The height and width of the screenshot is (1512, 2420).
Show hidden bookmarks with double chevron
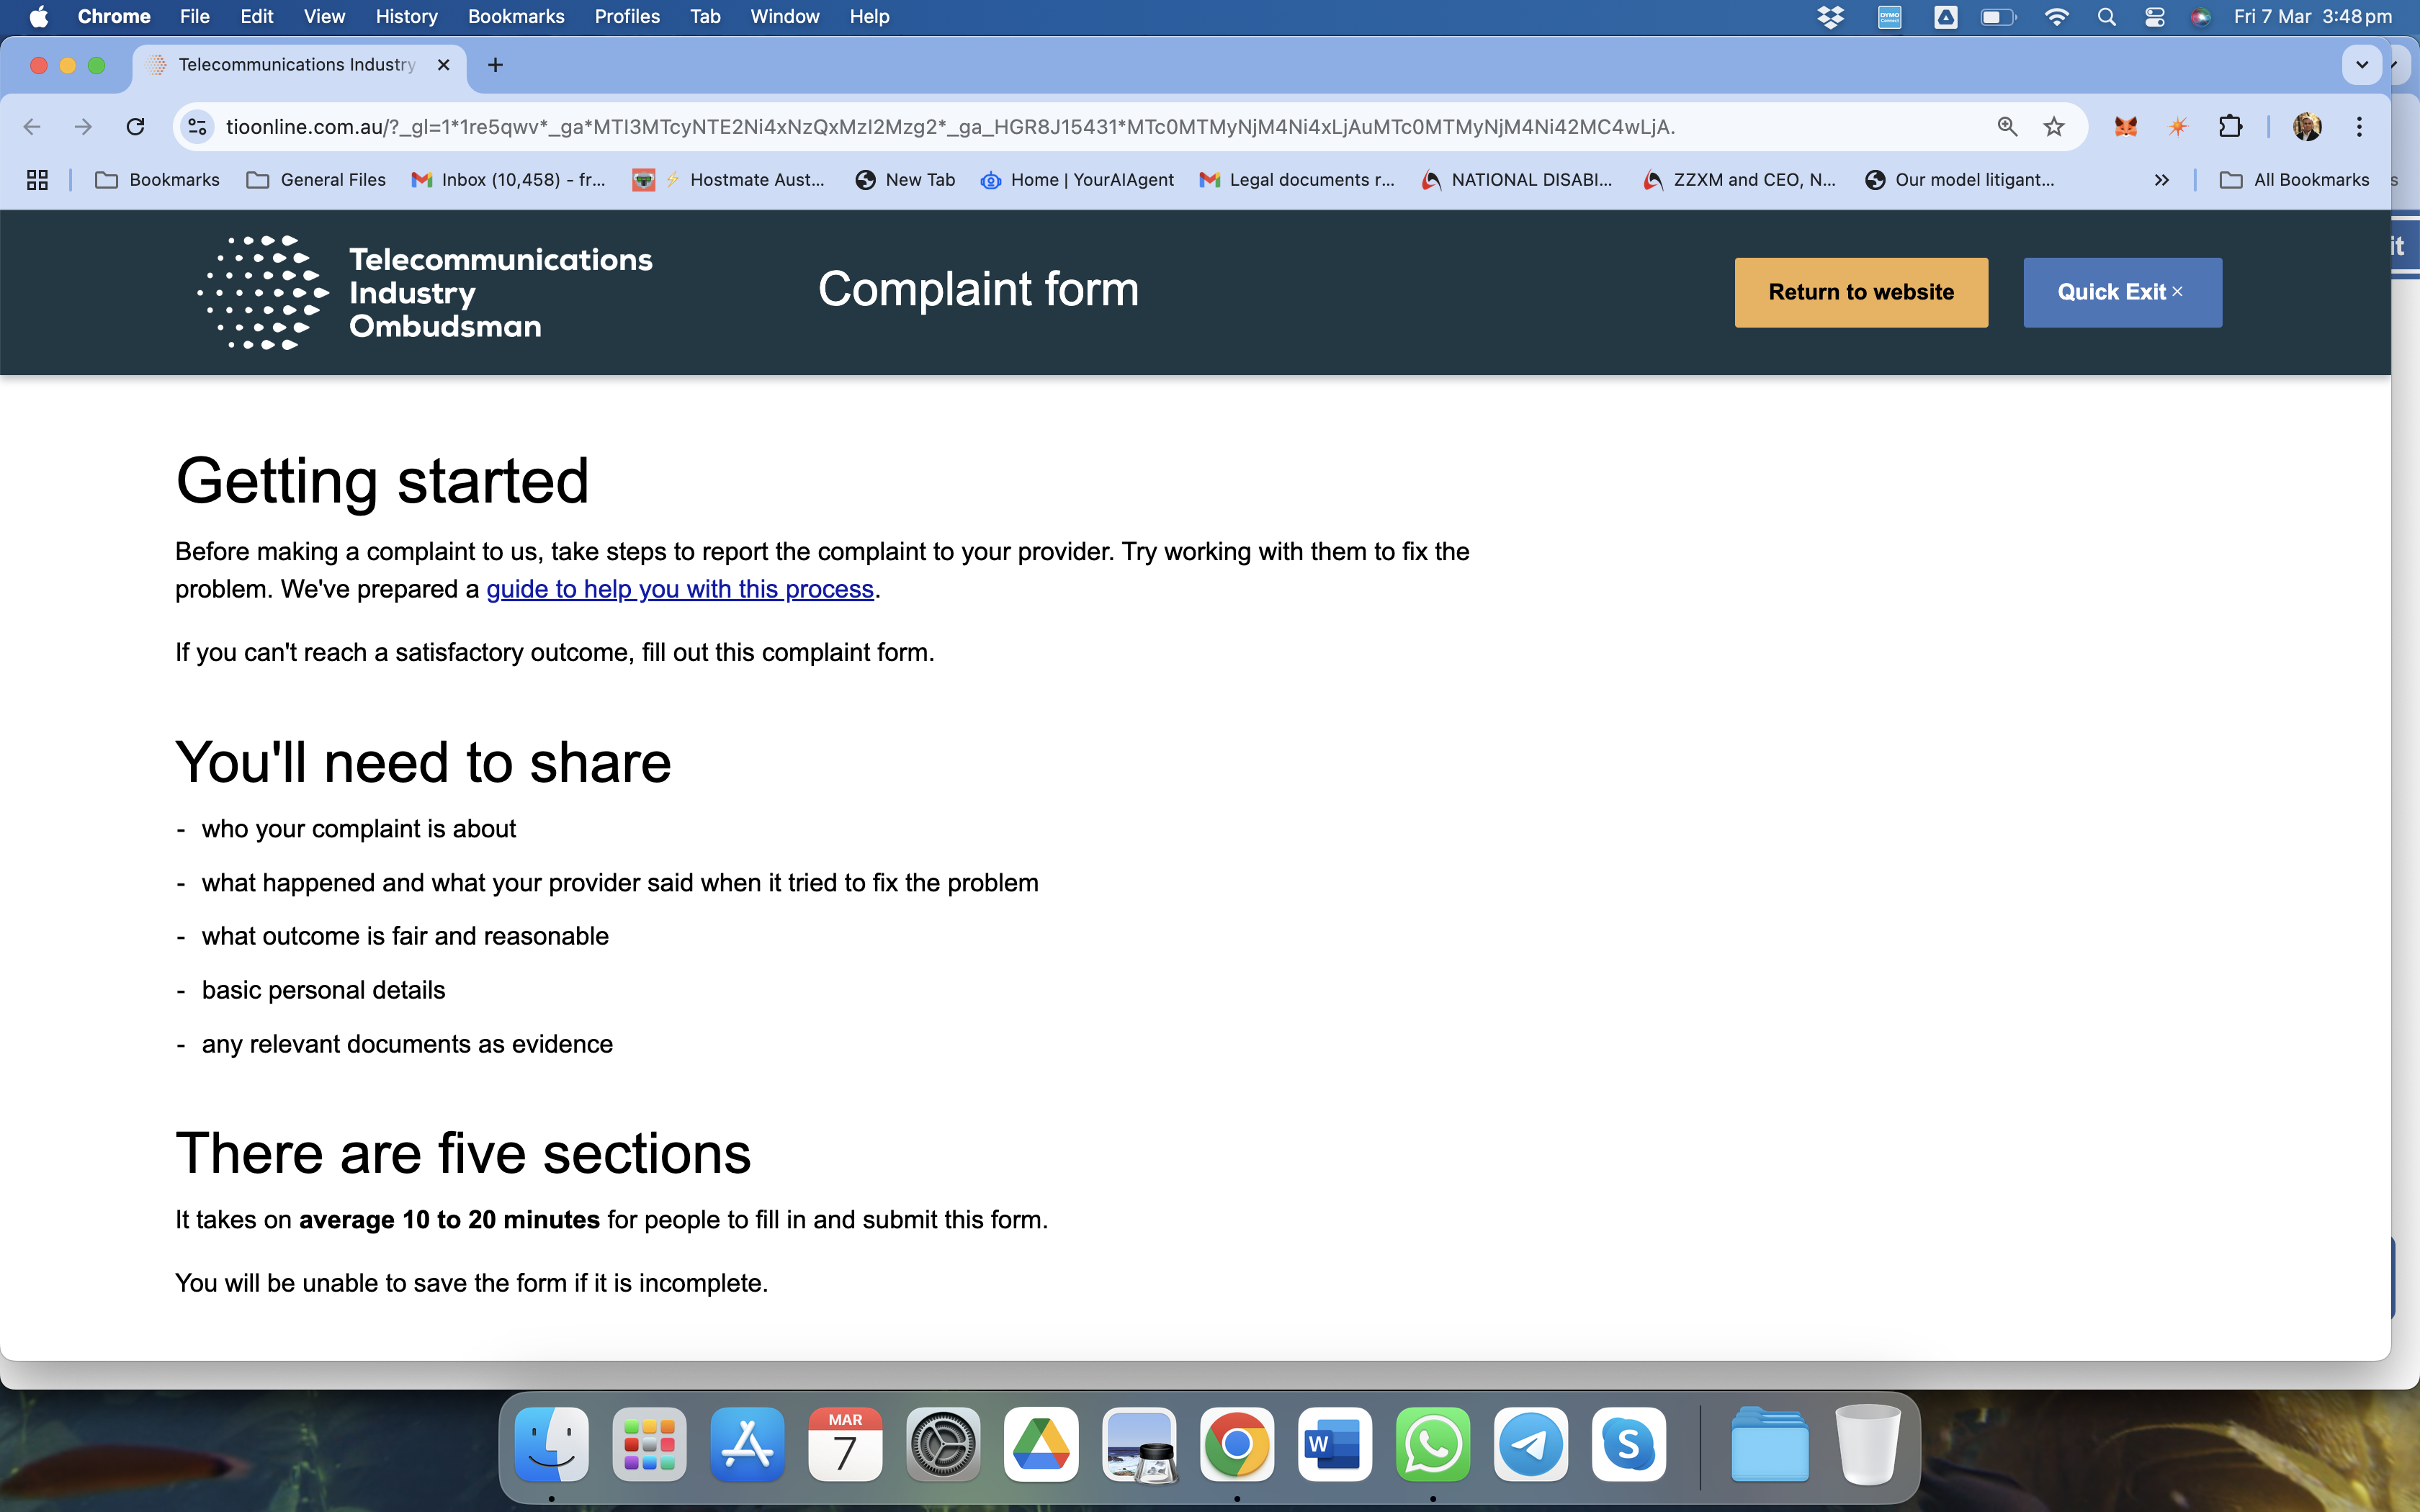tap(2161, 180)
